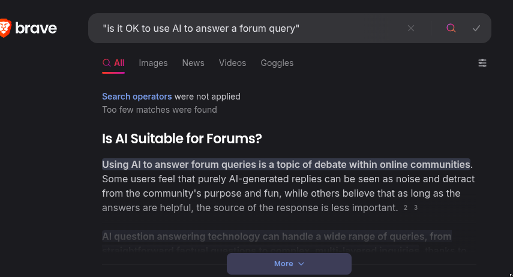The width and height of the screenshot is (513, 277).
Task: Open citation reference number 2
Action: (406, 207)
